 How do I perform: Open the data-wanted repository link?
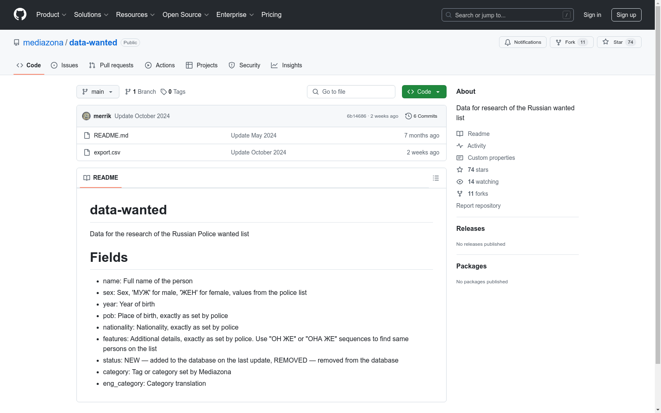click(x=93, y=43)
